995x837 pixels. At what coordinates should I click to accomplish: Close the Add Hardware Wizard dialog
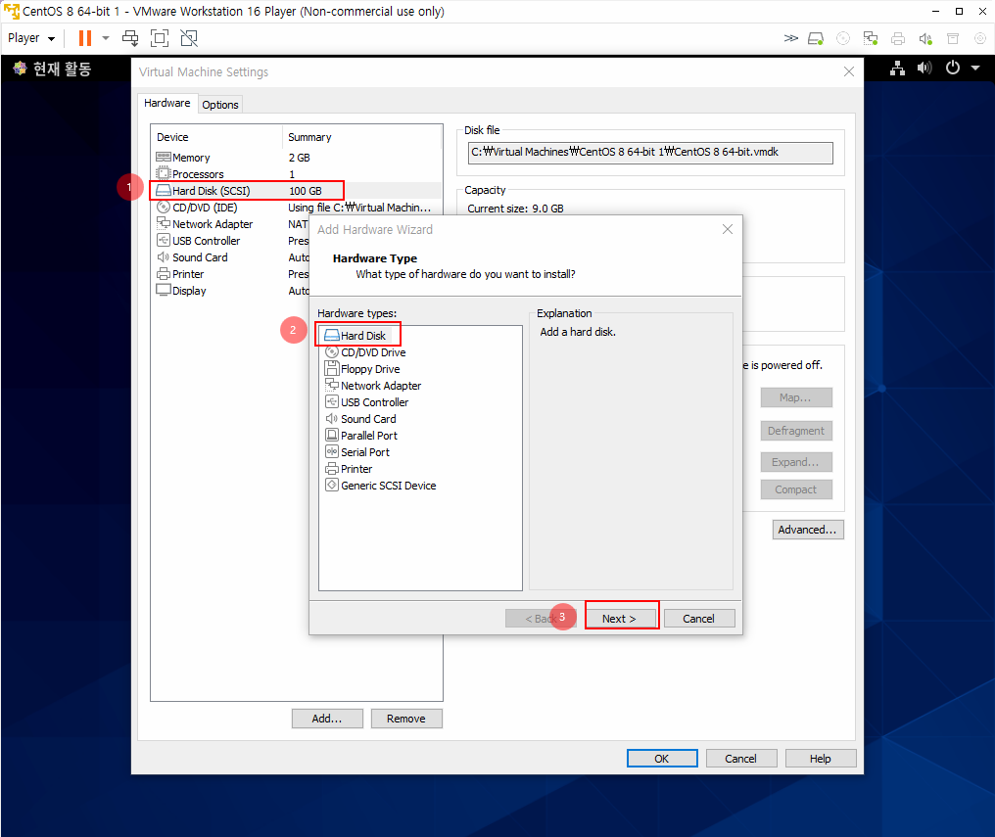pyautogui.click(x=728, y=229)
